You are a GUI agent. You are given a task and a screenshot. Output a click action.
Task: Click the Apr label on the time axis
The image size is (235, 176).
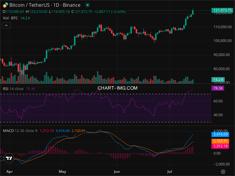coord(10,172)
